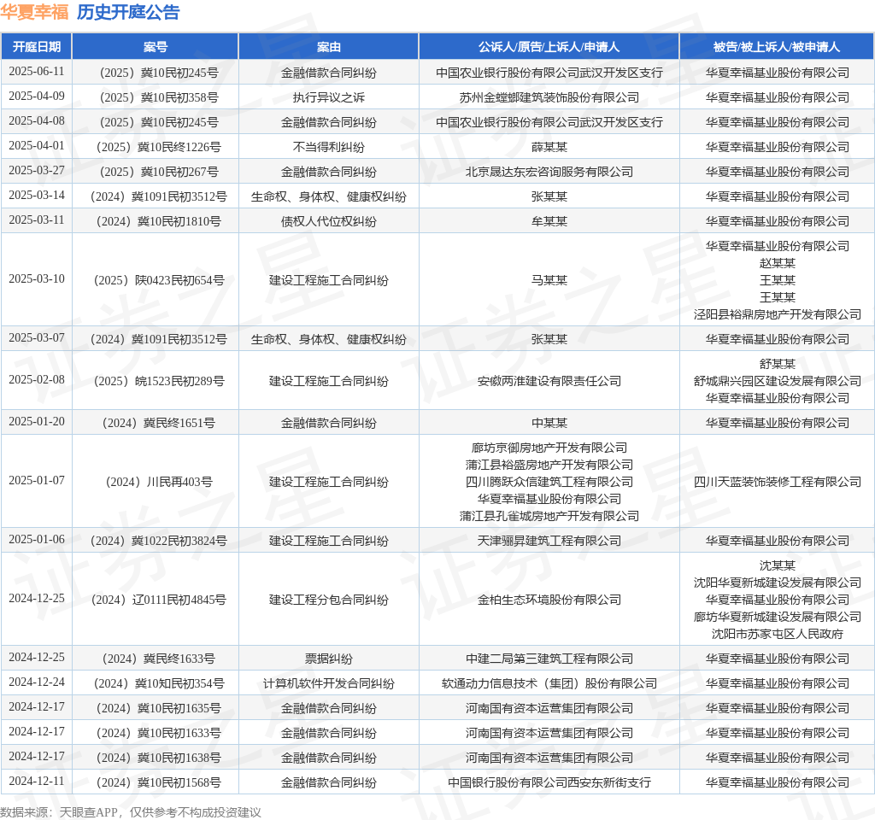
Task: Click the date cell 2025-03-14
Action: click(37, 195)
